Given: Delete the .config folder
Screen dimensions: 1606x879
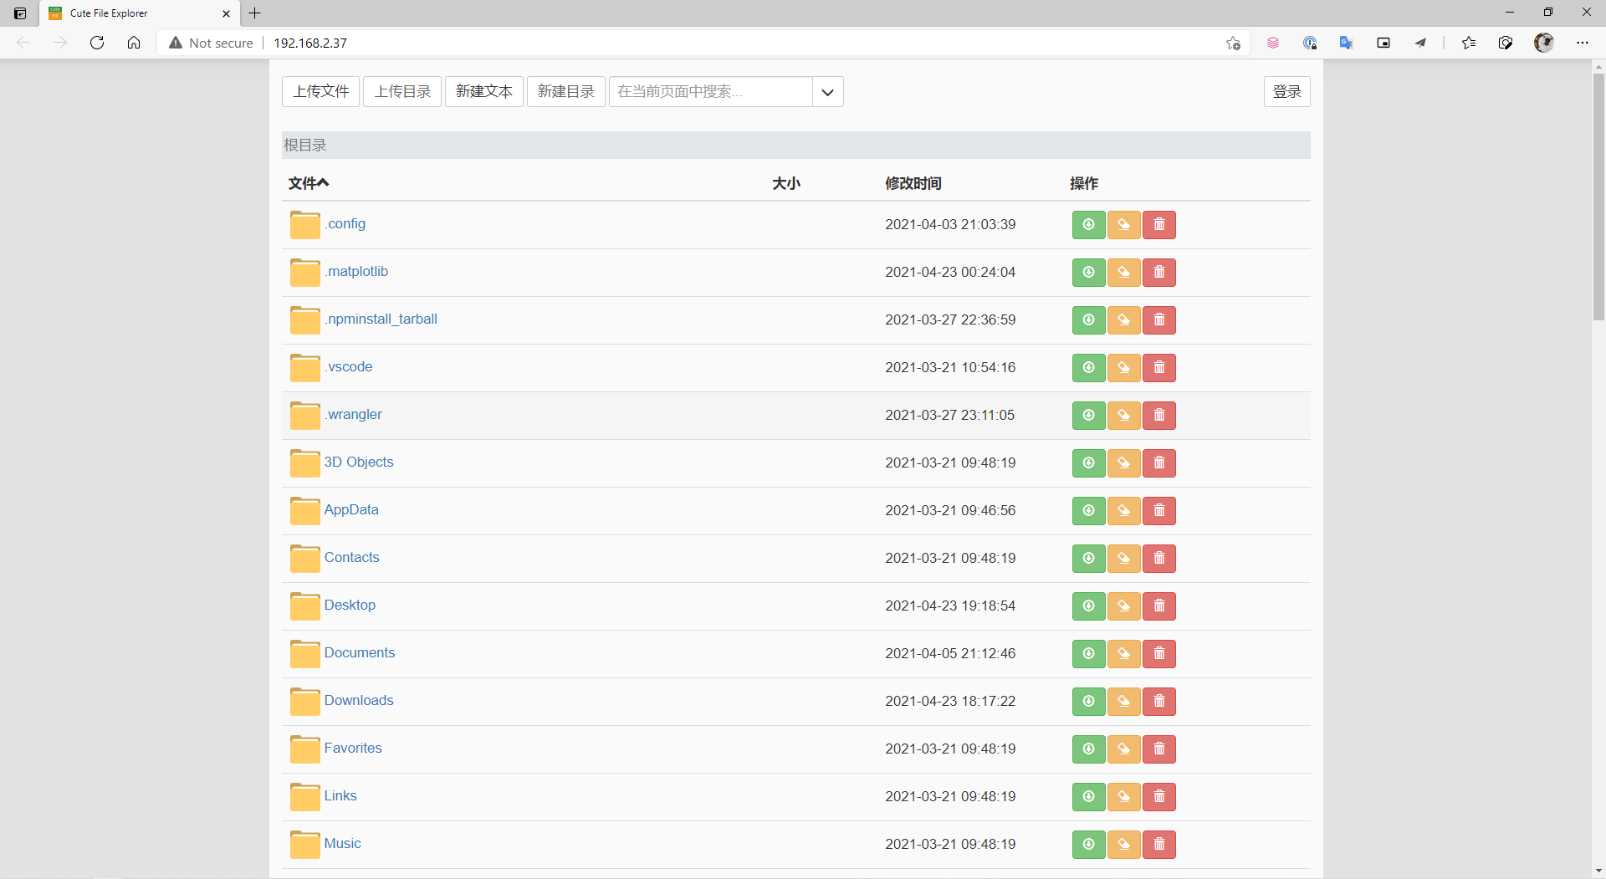Looking at the screenshot, I should (1158, 224).
